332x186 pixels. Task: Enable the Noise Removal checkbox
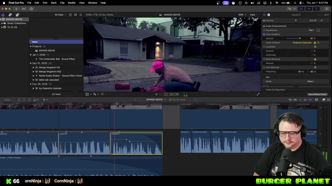[x=264, y=59]
